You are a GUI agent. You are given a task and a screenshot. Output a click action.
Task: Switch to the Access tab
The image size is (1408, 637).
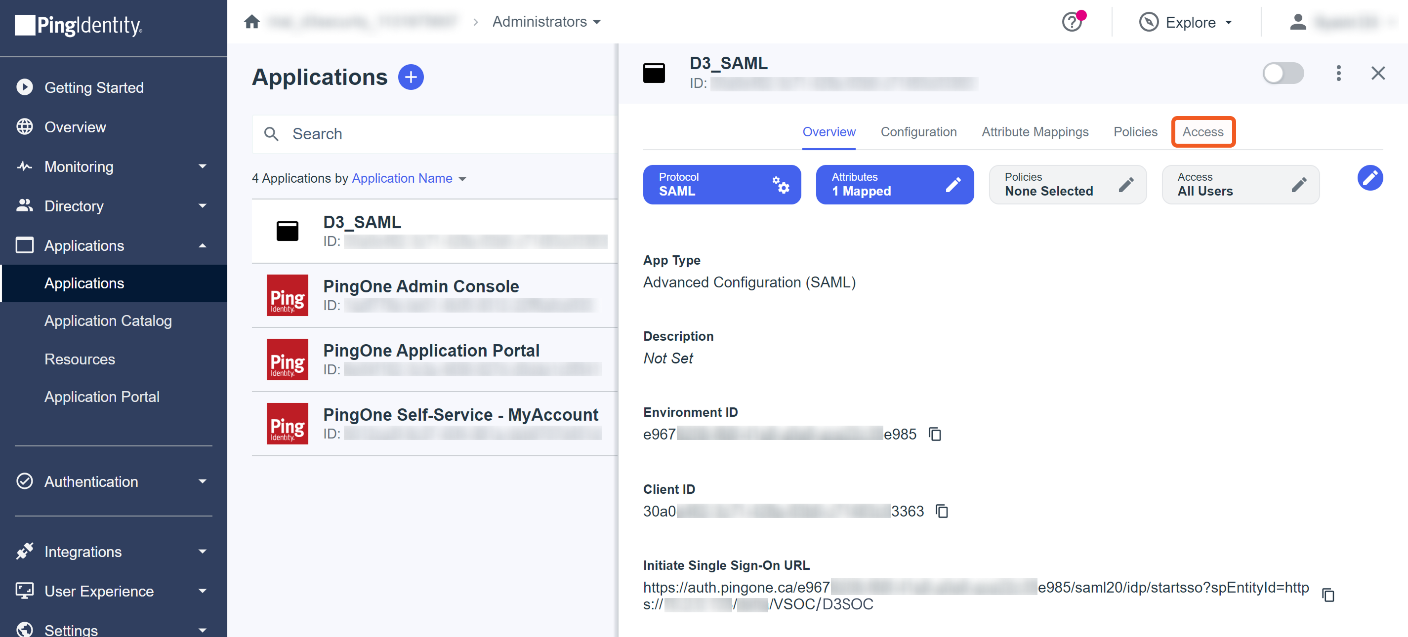coord(1202,132)
